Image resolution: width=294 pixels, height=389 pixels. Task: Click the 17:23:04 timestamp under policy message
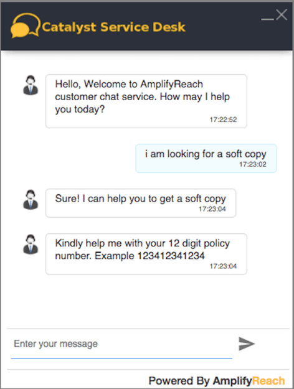coord(223,266)
